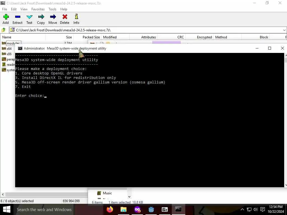Open the Help menu
The image size is (287, 215).
coord(64,9)
